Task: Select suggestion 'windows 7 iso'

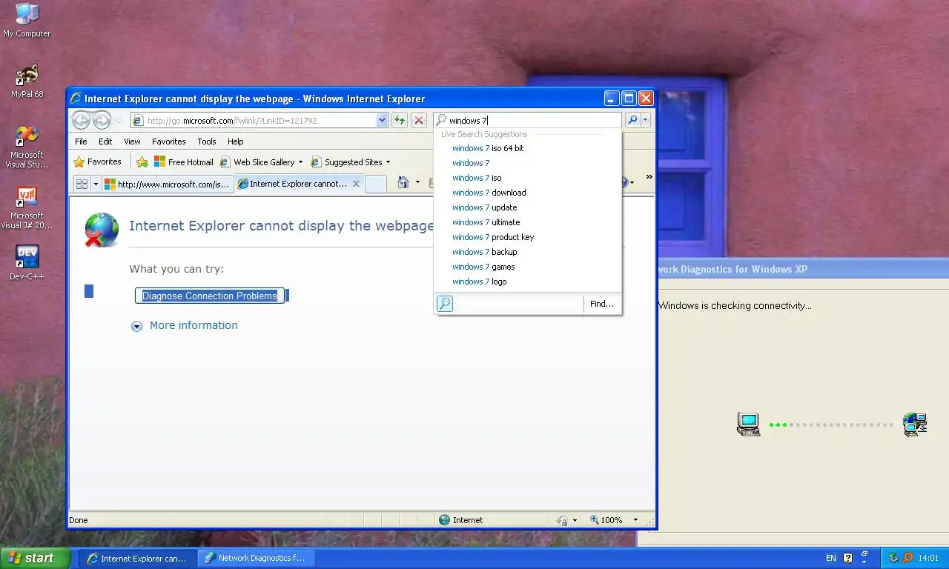Action: pyautogui.click(x=527, y=178)
